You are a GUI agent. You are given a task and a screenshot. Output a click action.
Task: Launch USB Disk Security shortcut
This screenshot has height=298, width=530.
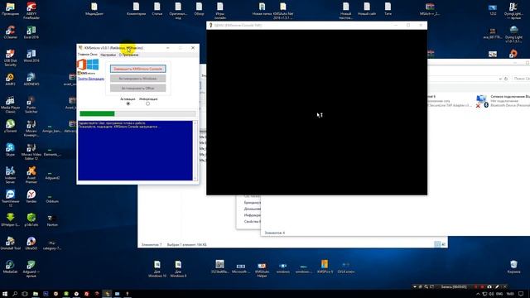click(10, 58)
